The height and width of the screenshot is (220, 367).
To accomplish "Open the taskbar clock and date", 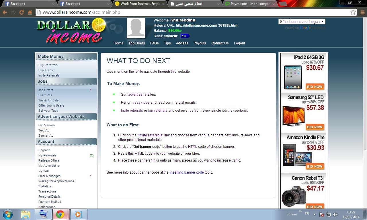I will pos(351,215).
